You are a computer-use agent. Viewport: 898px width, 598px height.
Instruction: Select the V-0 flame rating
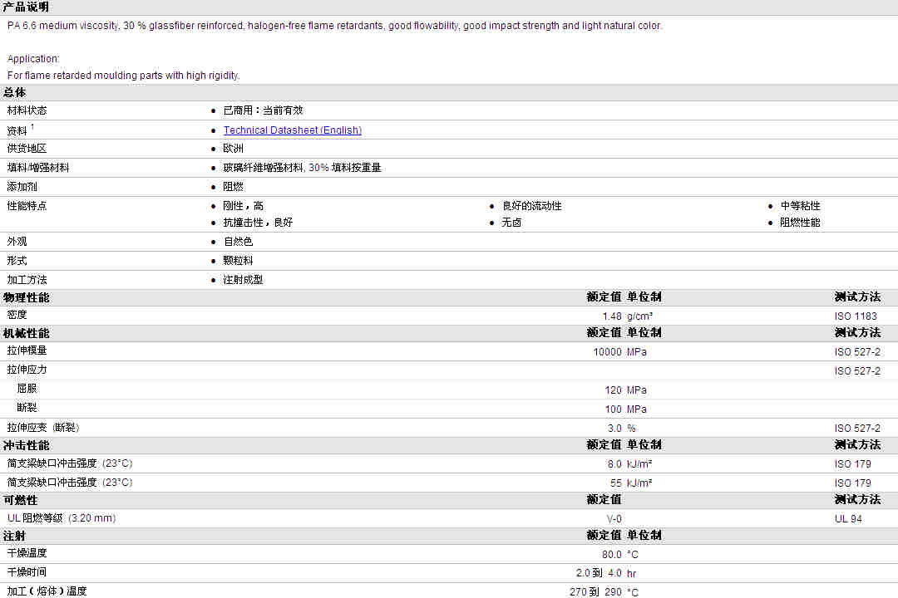tap(614, 519)
